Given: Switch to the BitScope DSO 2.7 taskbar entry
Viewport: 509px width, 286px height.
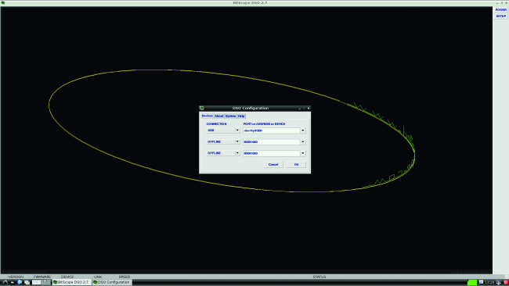Looking at the screenshot, I should click(x=72, y=282).
